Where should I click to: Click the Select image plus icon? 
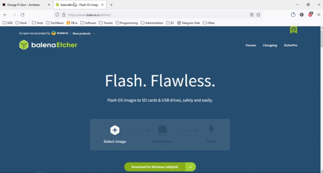pos(115,130)
